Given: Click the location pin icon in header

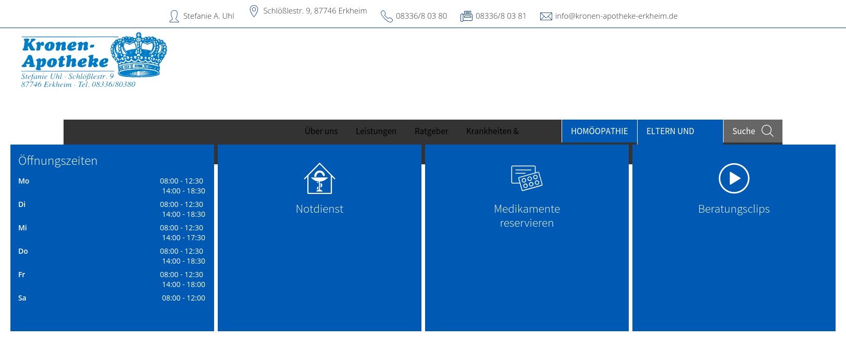Looking at the screenshot, I should tap(254, 11).
